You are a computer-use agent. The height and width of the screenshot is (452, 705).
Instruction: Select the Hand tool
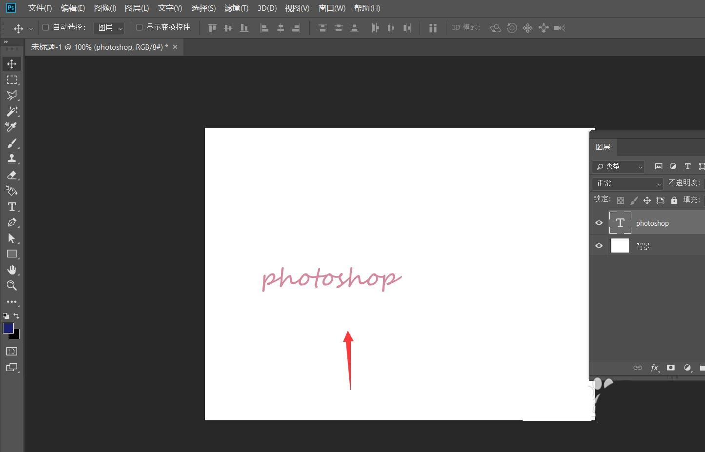(12, 270)
